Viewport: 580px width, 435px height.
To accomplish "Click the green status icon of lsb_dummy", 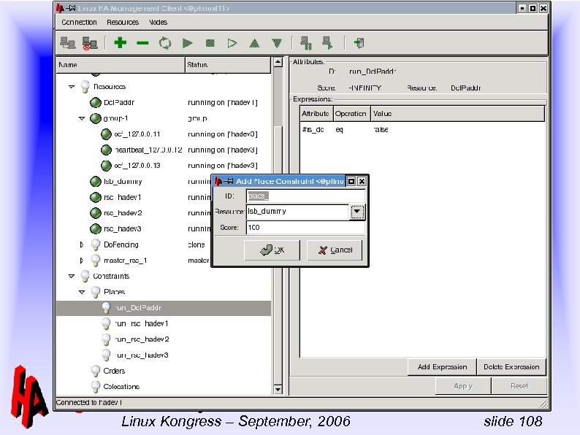I will click(x=96, y=182).
